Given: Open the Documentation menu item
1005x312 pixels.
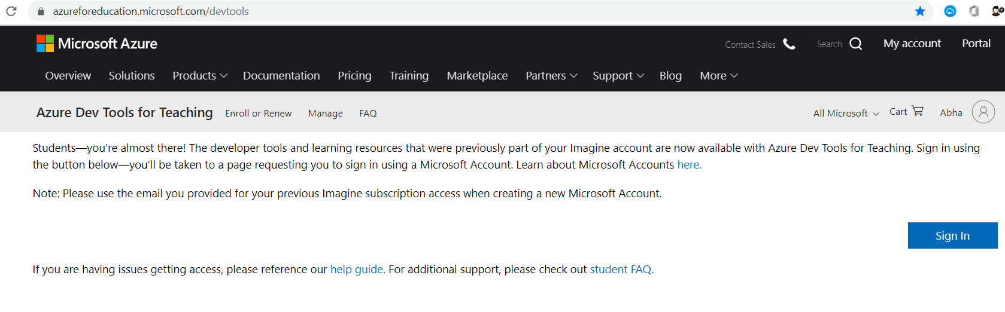Looking at the screenshot, I should pos(281,76).
